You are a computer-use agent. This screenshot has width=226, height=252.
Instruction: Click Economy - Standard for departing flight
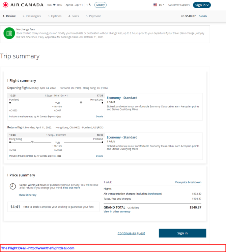click(122, 98)
